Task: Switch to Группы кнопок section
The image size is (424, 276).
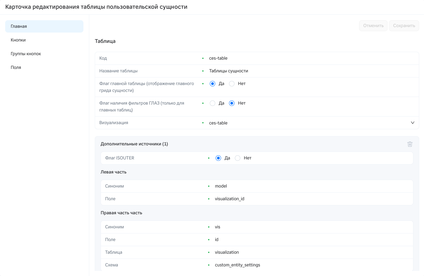Action: pyautogui.click(x=44, y=54)
